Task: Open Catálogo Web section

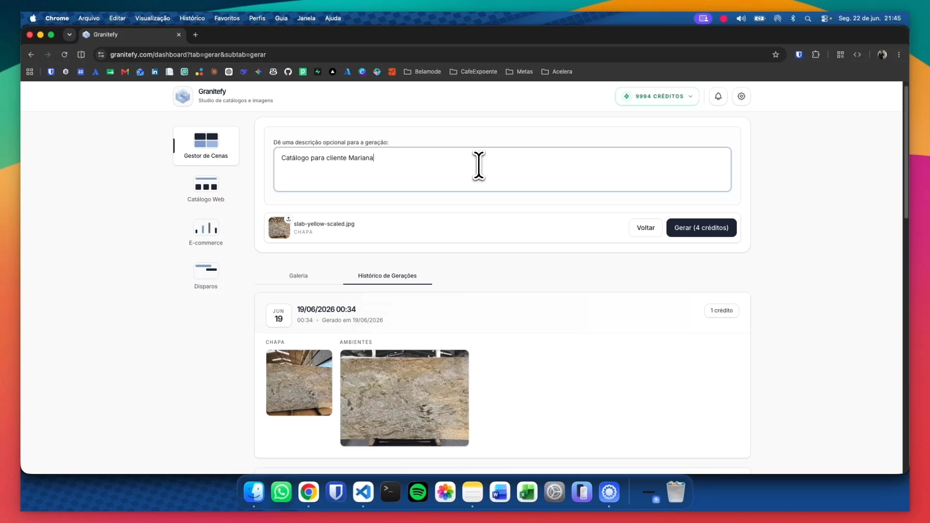Action: [x=206, y=189]
